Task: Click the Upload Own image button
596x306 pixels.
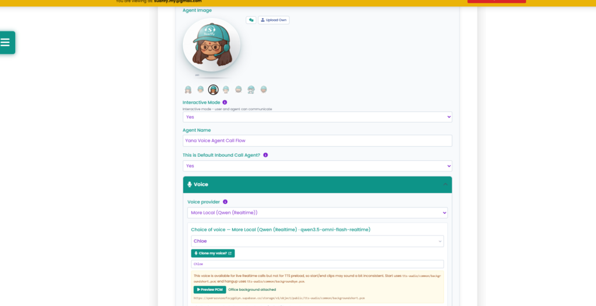Action: click(274, 20)
